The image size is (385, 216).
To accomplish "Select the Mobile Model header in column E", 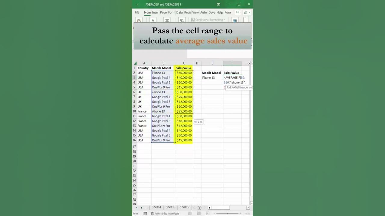I will pyautogui.click(x=212, y=73).
